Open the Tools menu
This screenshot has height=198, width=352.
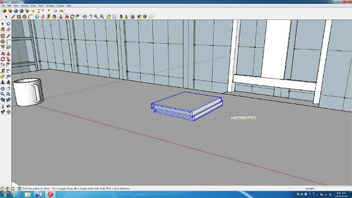point(41,5)
